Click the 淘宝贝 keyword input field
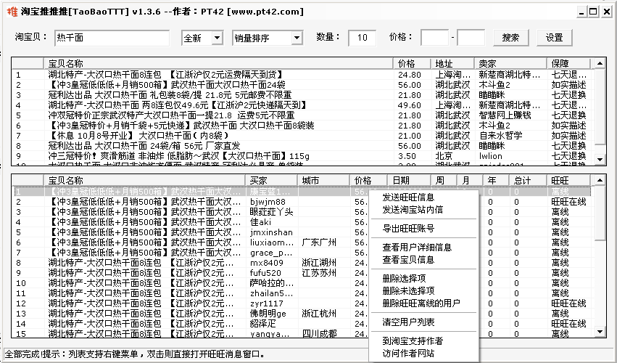The width and height of the screenshot is (617, 363). coord(112,38)
